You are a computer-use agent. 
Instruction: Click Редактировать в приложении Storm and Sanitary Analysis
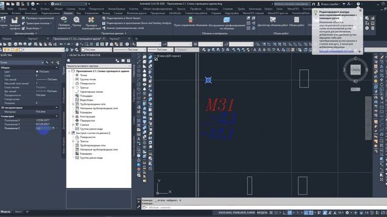click(x=137, y=23)
